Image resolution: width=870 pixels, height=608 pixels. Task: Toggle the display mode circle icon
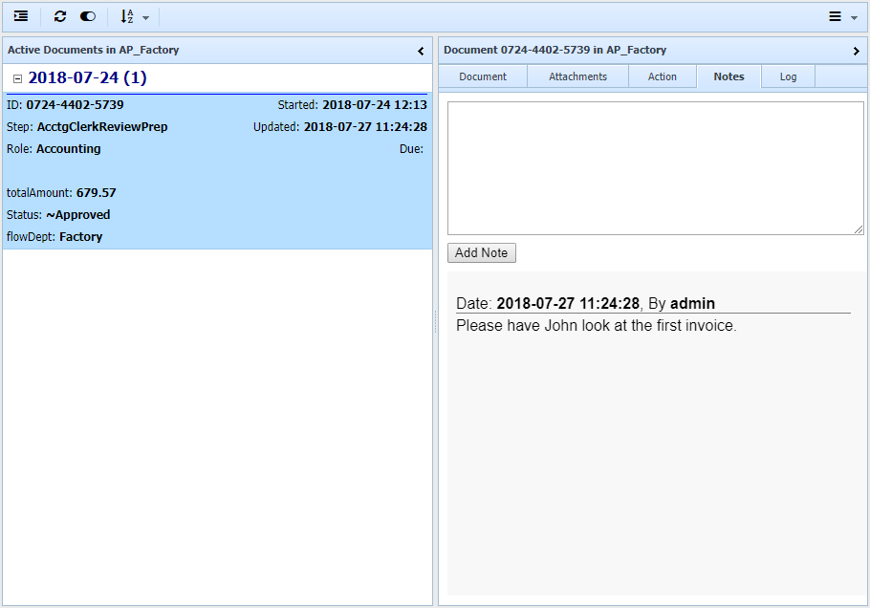87,16
